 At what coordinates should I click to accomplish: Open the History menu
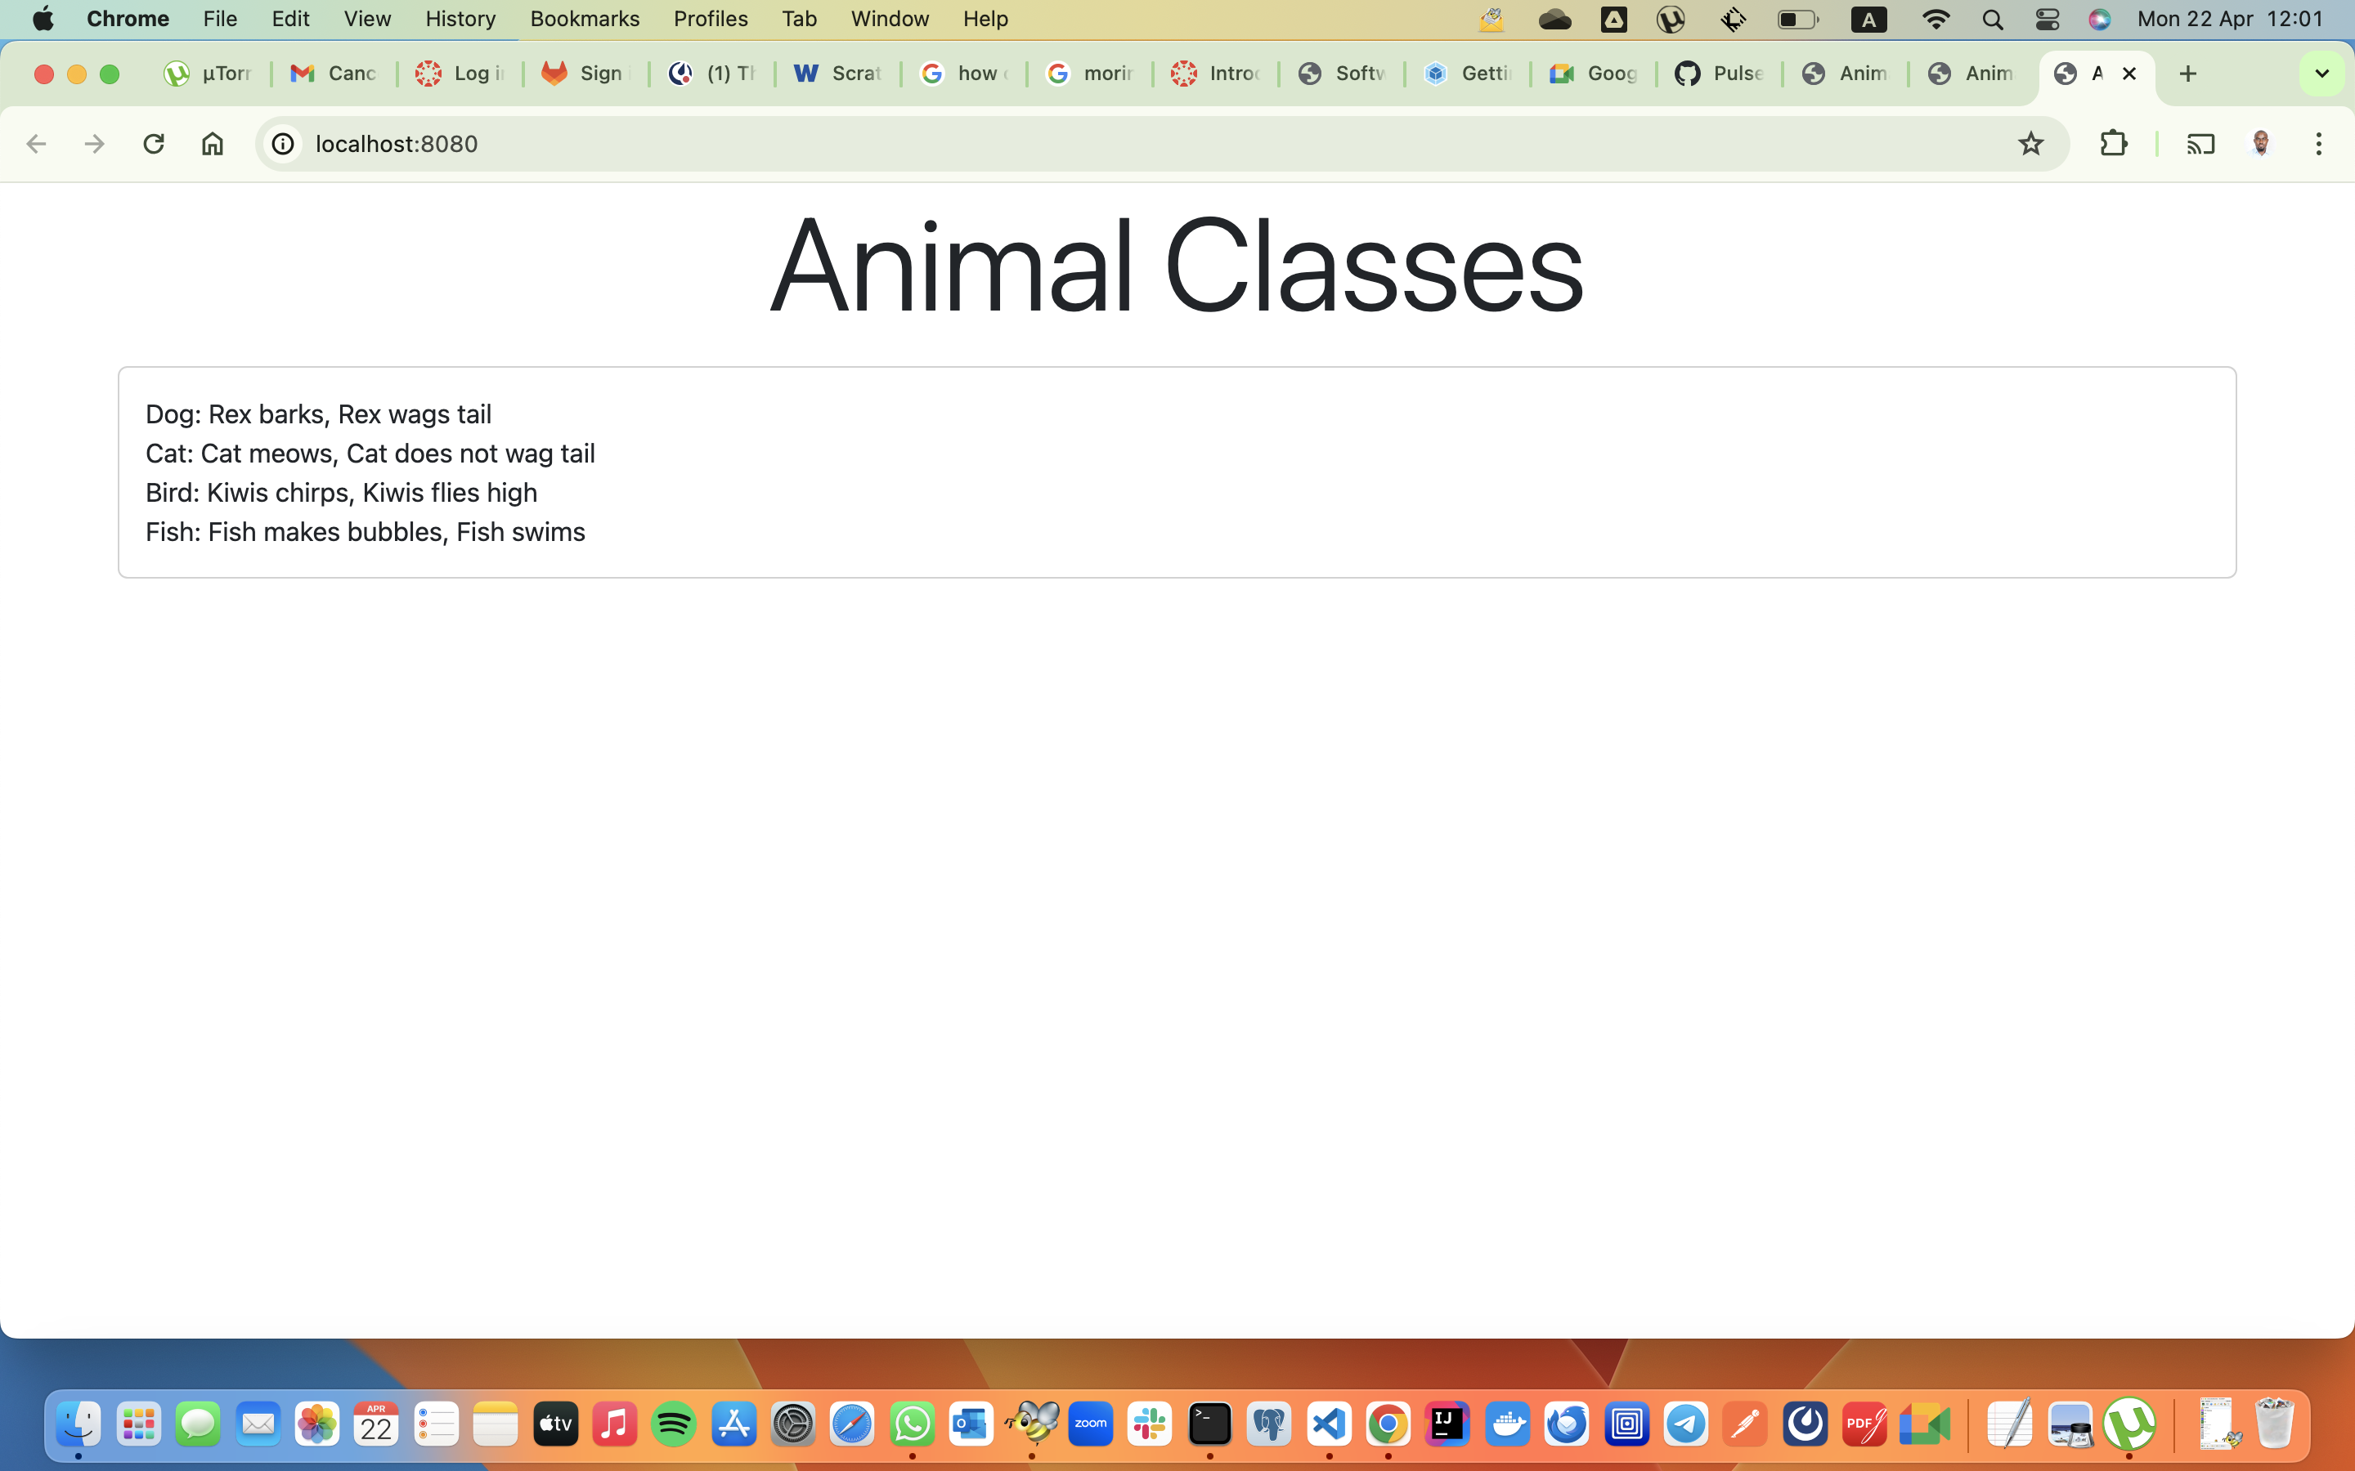coord(460,19)
